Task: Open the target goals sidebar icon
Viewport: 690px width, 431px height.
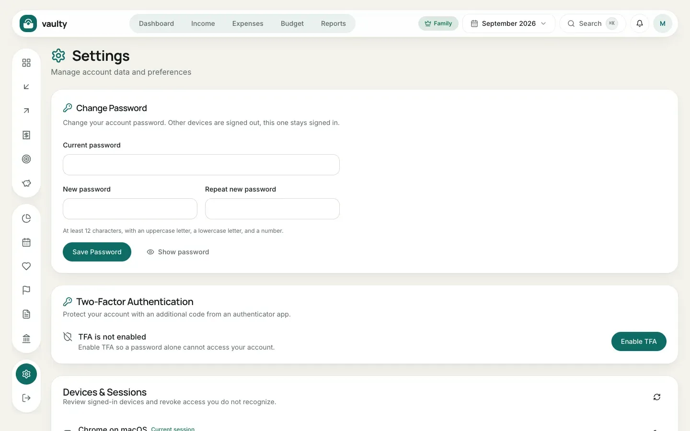Action: click(26, 159)
